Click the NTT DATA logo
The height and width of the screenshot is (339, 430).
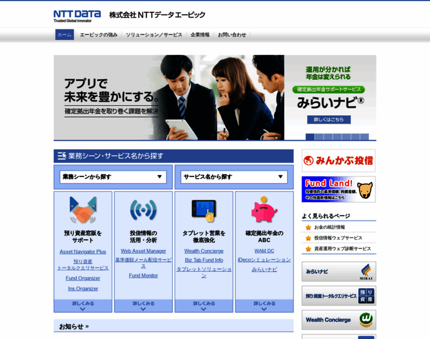click(77, 16)
